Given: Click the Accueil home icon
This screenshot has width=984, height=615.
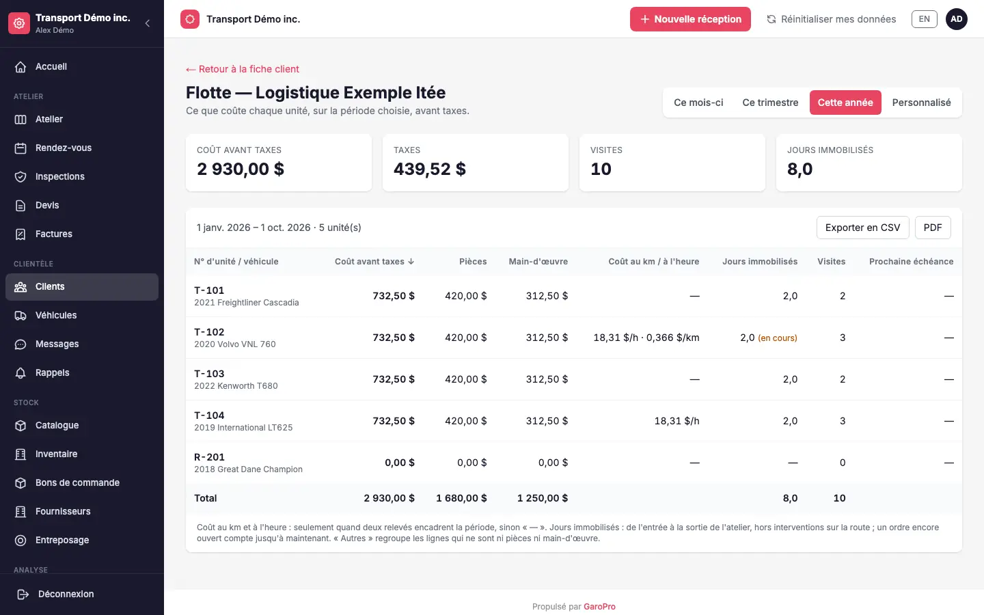Looking at the screenshot, I should coord(20,67).
